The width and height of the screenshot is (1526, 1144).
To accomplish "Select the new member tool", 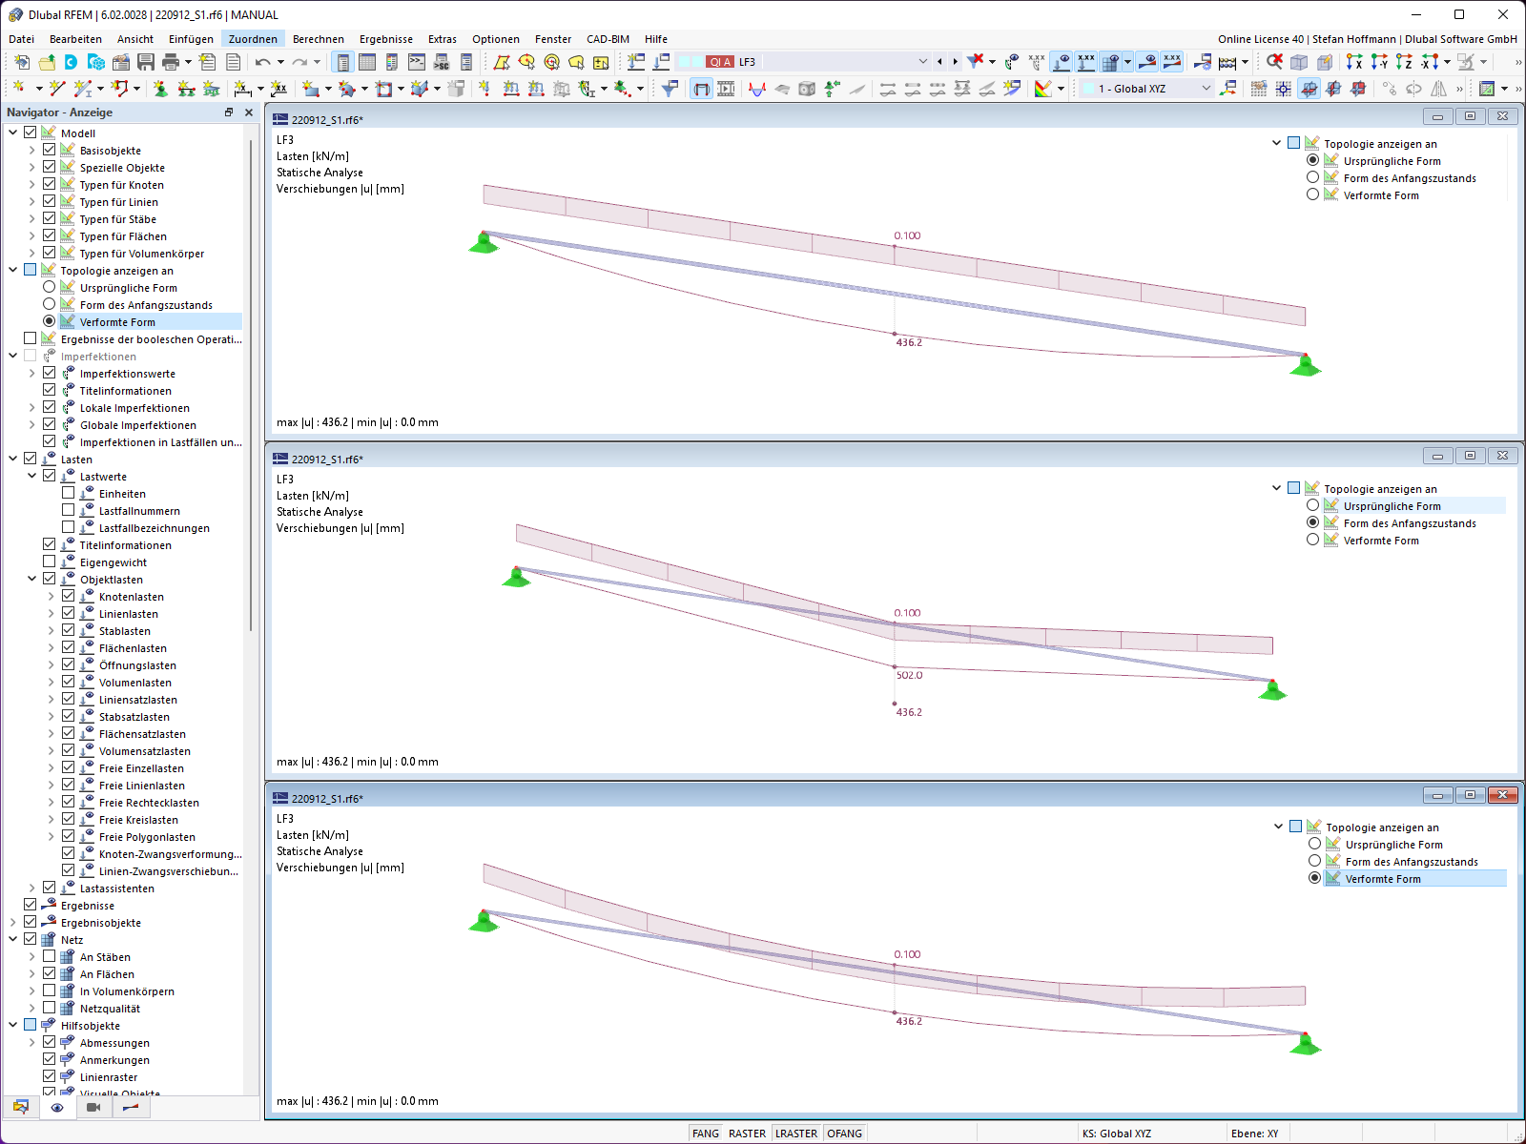I will [x=82, y=89].
